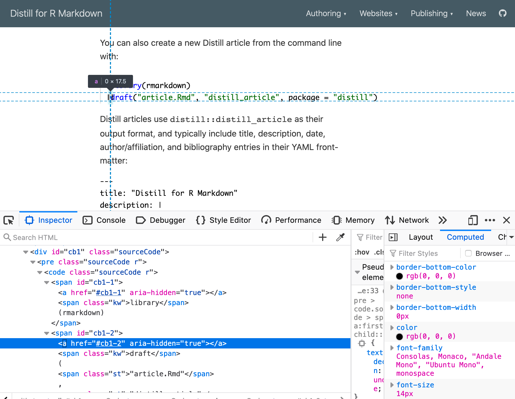Image resolution: width=515 pixels, height=399 pixels.
Task: Toggle responsive design mode icon
Action: [473, 220]
